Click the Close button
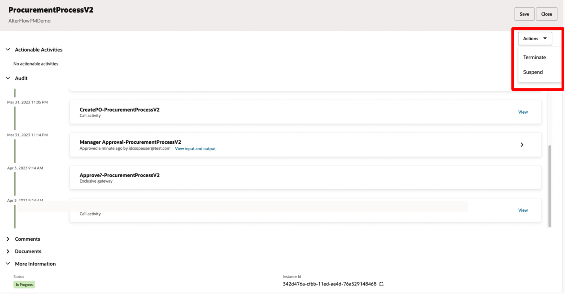Screen dimensions: 565x294 pyautogui.click(x=547, y=14)
